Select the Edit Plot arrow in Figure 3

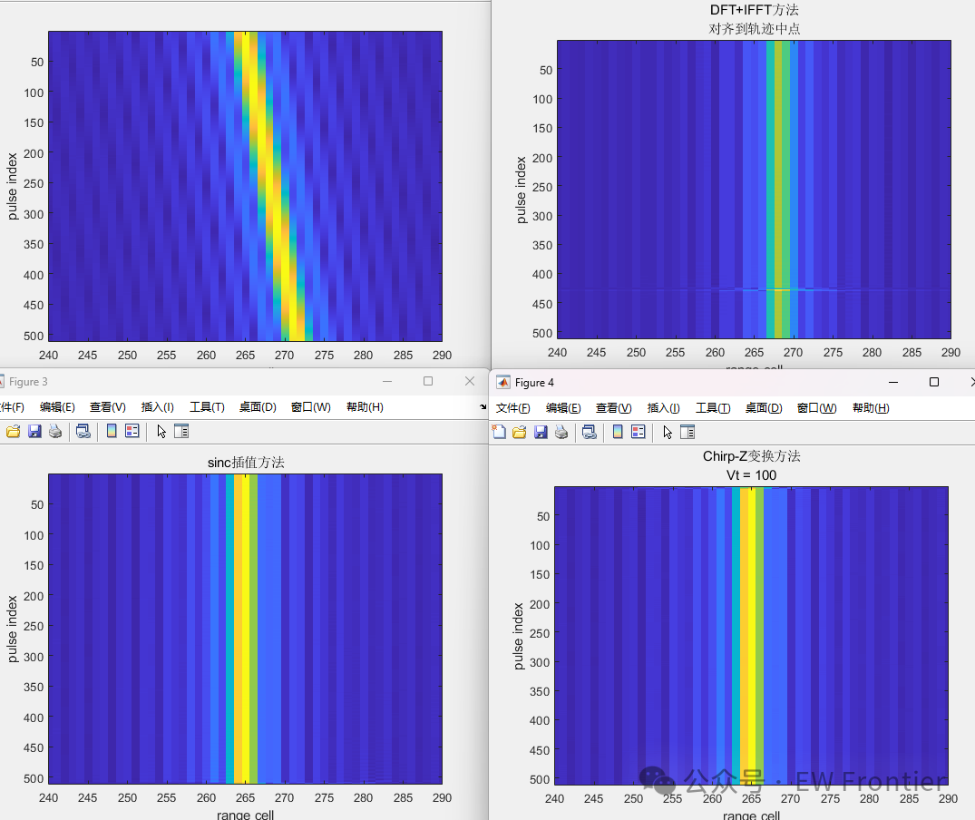(x=161, y=432)
